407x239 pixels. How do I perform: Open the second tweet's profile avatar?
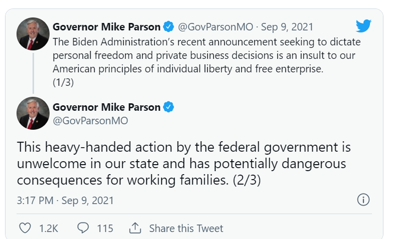click(x=33, y=113)
